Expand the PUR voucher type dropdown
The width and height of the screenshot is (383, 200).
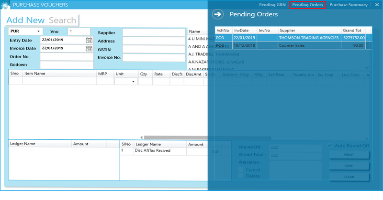tap(38, 31)
